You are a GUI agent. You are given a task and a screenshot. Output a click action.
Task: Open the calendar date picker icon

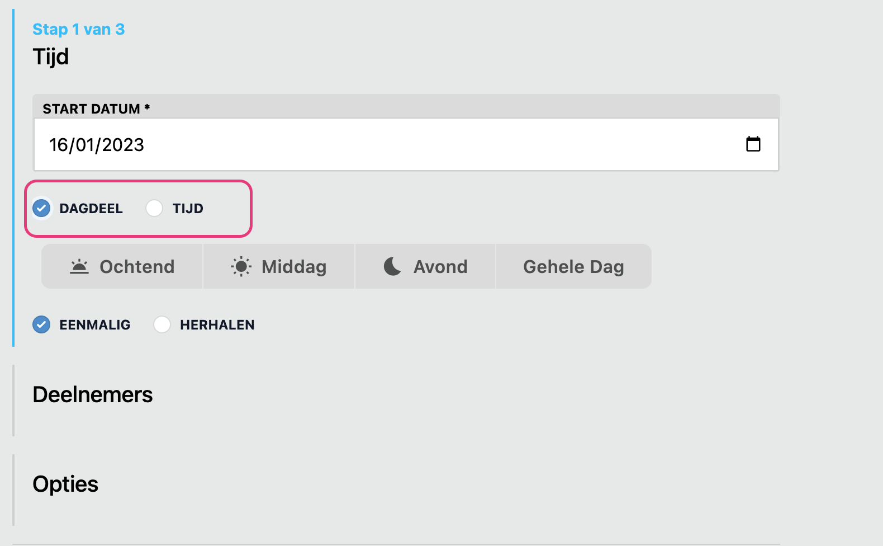coord(753,144)
